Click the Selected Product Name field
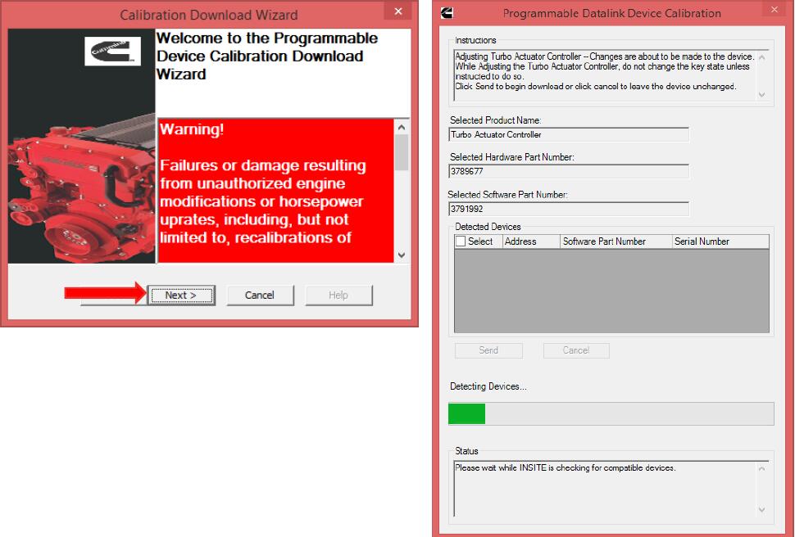 [569, 135]
